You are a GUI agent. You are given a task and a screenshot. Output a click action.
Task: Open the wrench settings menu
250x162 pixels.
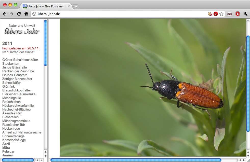245,14
